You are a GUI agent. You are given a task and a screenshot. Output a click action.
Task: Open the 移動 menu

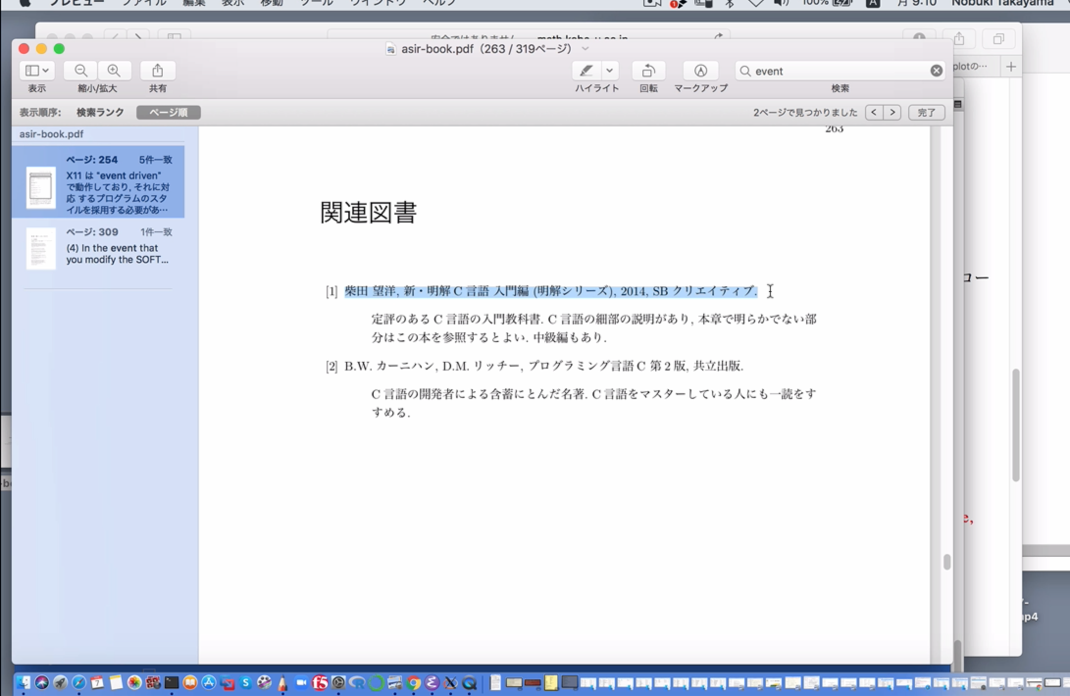(x=272, y=3)
